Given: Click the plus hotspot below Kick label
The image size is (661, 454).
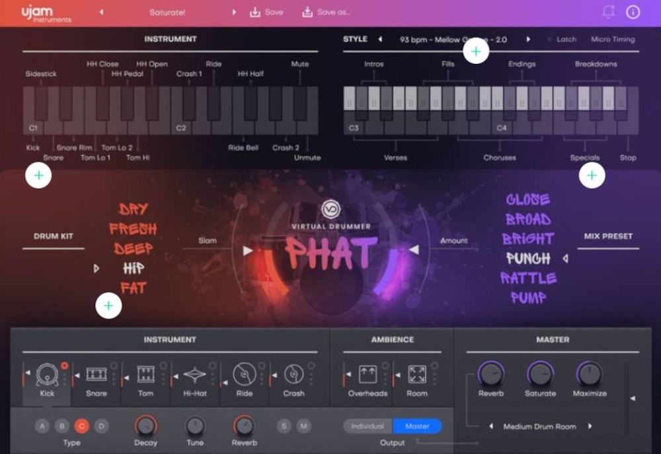Looking at the screenshot, I should [38, 175].
